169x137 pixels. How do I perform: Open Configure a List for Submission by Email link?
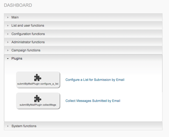point(95,80)
